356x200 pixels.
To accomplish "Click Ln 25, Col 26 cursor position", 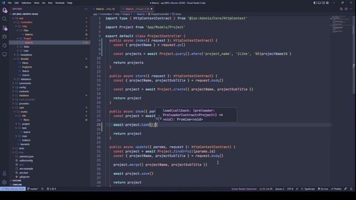I will coord(266,189).
